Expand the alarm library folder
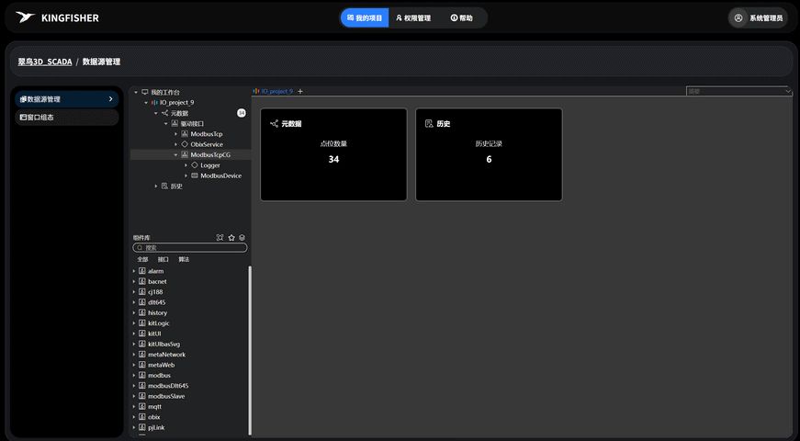The width and height of the screenshot is (800, 441). (x=134, y=271)
